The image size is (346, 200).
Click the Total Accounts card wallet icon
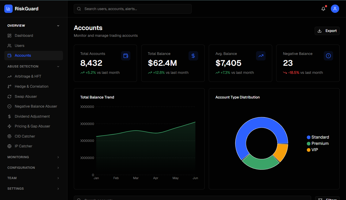pos(126,56)
